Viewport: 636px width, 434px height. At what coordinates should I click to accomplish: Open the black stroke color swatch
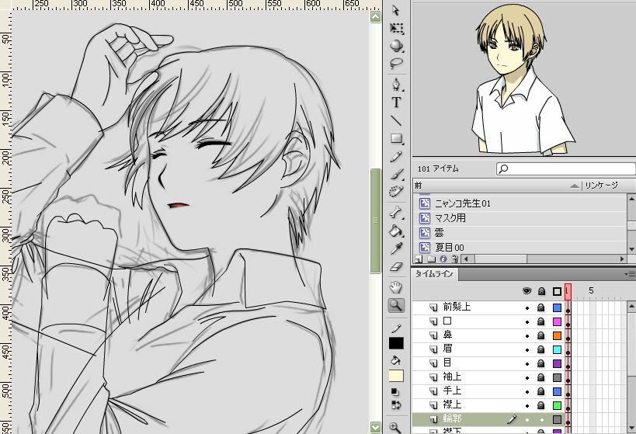pyautogui.click(x=396, y=343)
